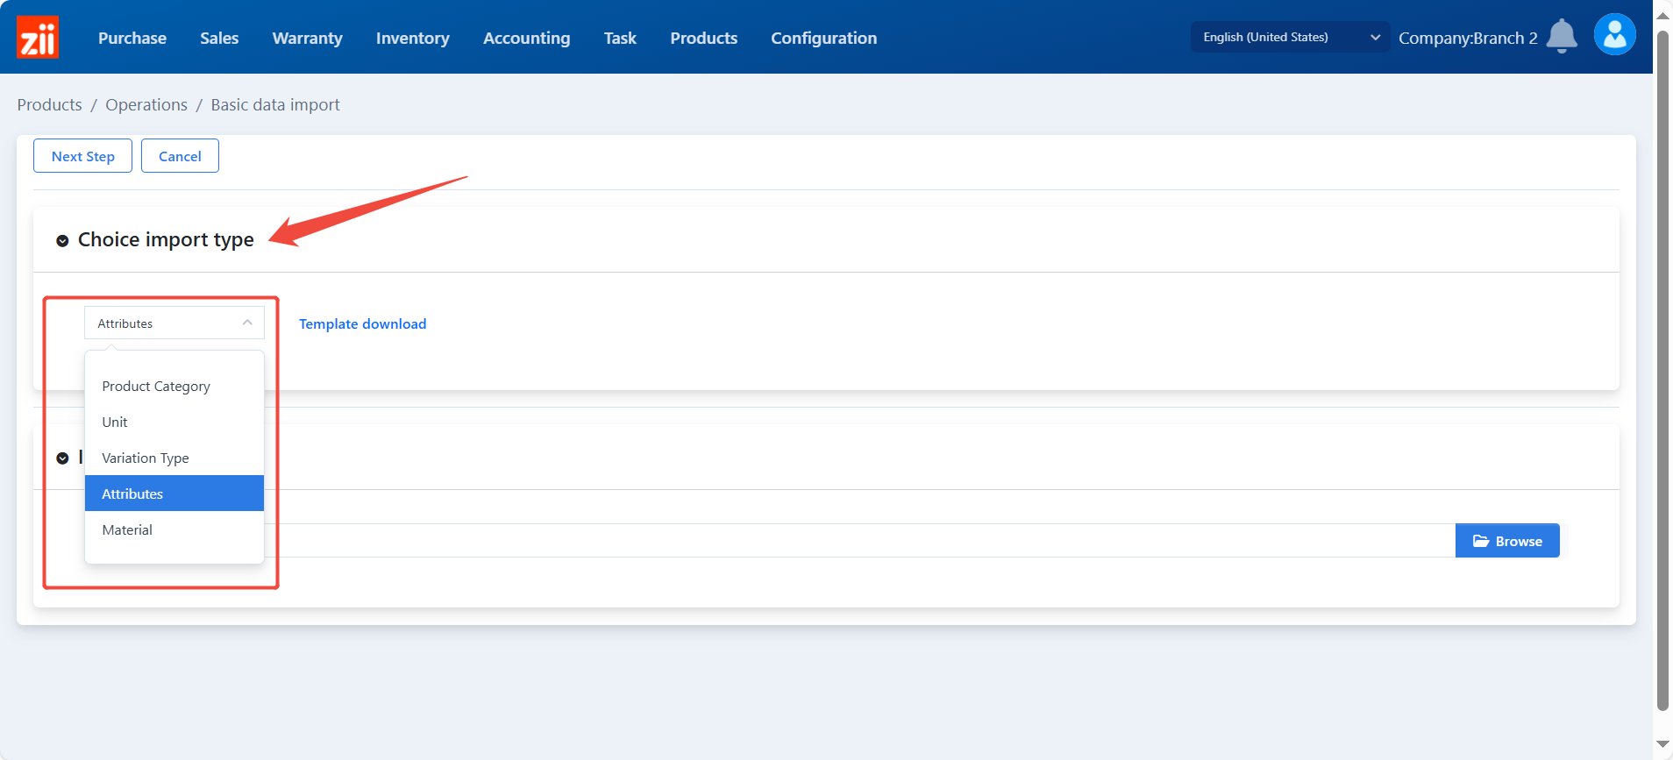Click the Zii logo icon
Image resolution: width=1673 pixels, height=760 pixels.
point(38,37)
